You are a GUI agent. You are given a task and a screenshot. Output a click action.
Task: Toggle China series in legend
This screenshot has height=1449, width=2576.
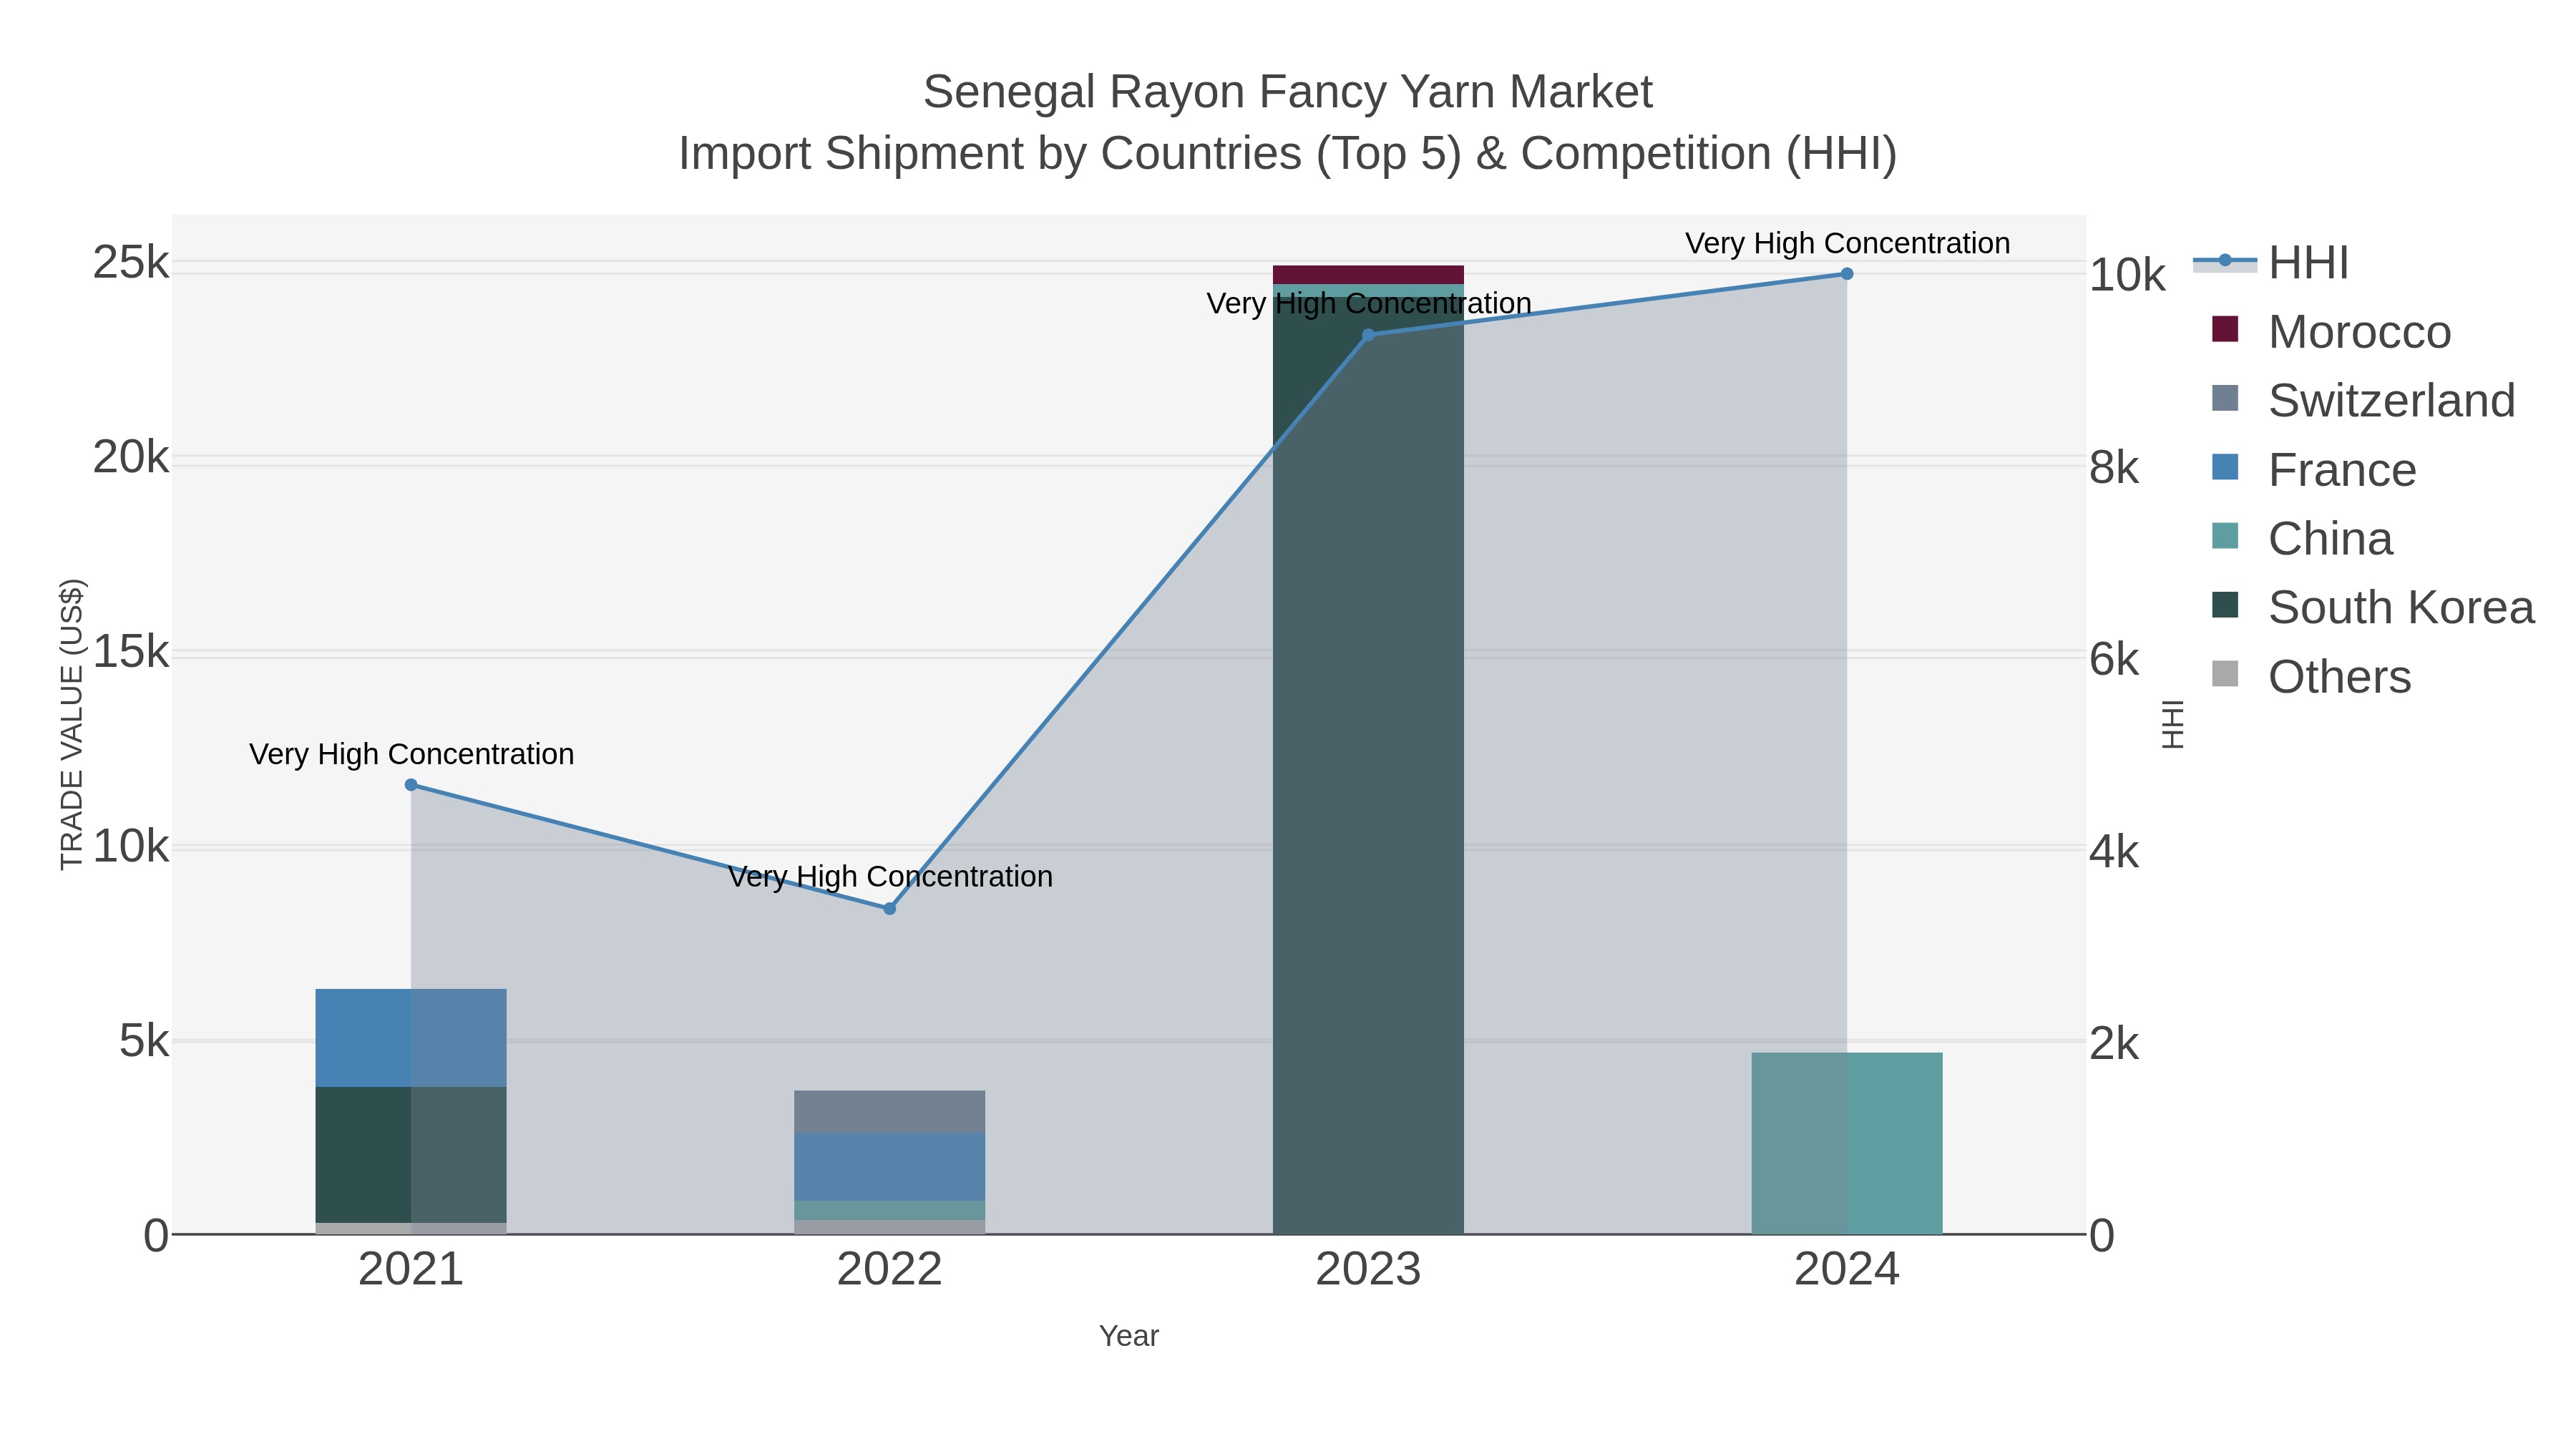2302,539
